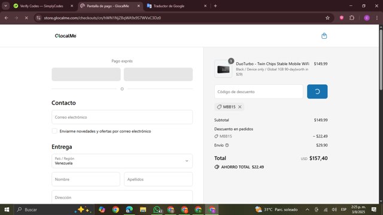Open the network tray icon
383x215 pixels.
pyautogui.click(x=326, y=210)
